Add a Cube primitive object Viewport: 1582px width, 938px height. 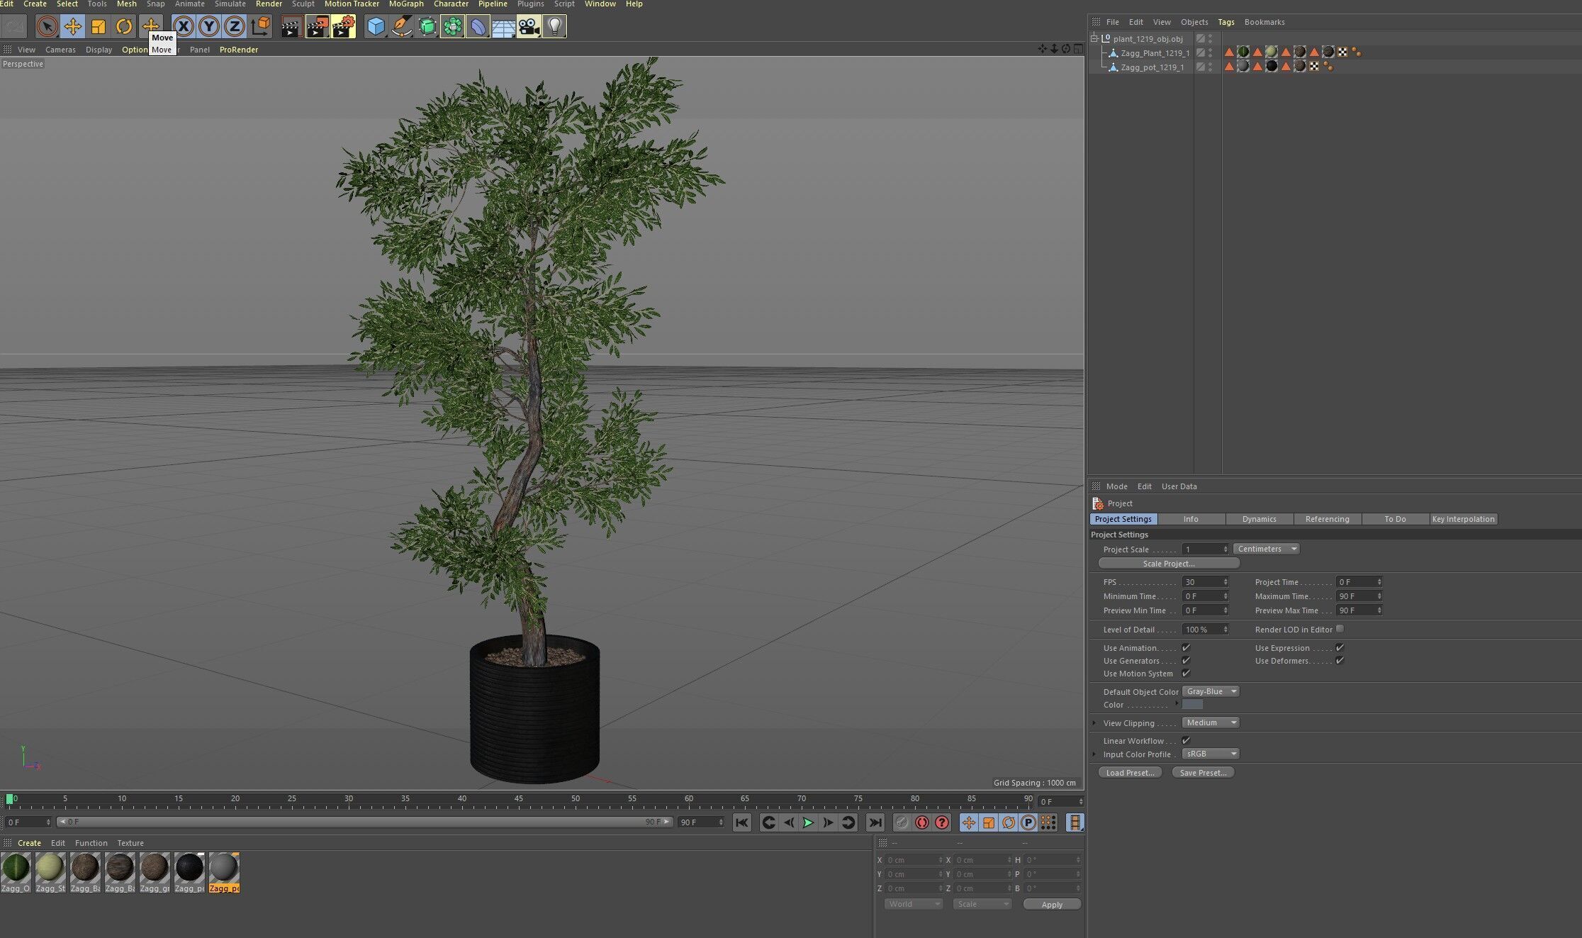376,27
